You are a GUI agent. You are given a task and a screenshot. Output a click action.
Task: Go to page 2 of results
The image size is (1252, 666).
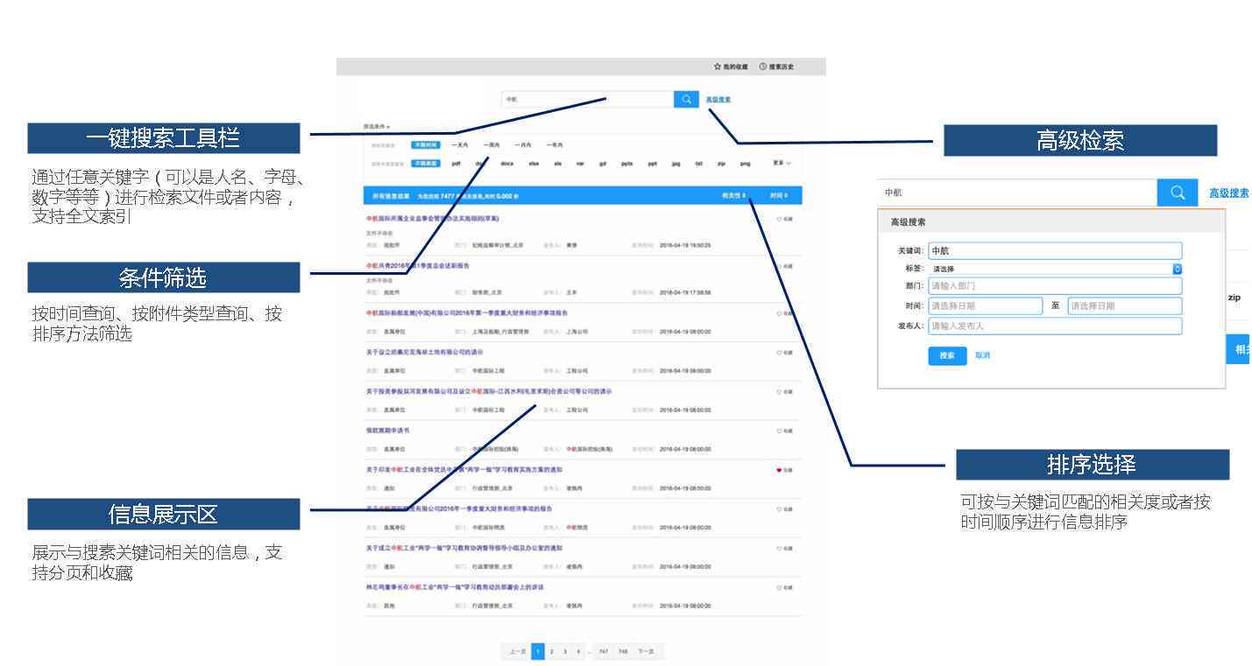pyautogui.click(x=551, y=651)
